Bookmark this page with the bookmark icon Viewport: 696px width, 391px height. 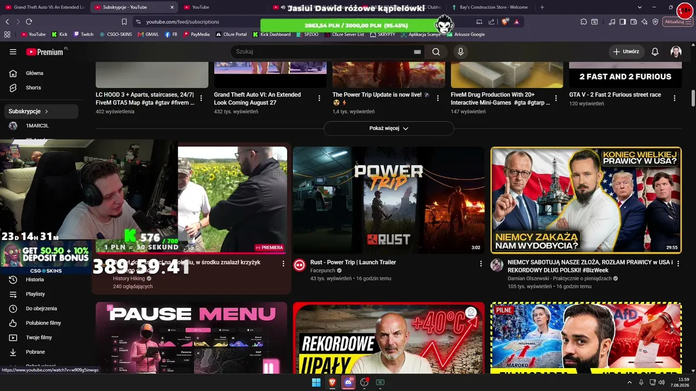[124, 22]
